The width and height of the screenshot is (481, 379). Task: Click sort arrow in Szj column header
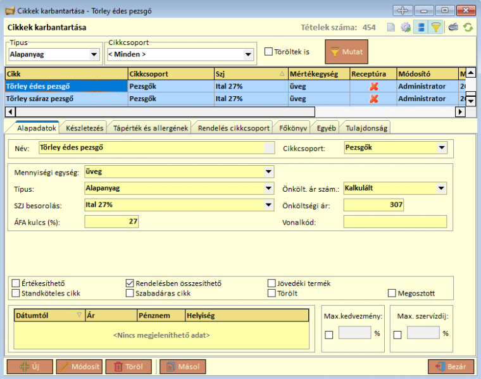(x=282, y=73)
